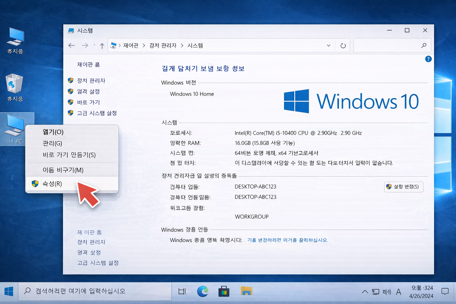Click the shield icon beside 속성(R)
The image size is (456, 304).
pyautogui.click(x=35, y=184)
